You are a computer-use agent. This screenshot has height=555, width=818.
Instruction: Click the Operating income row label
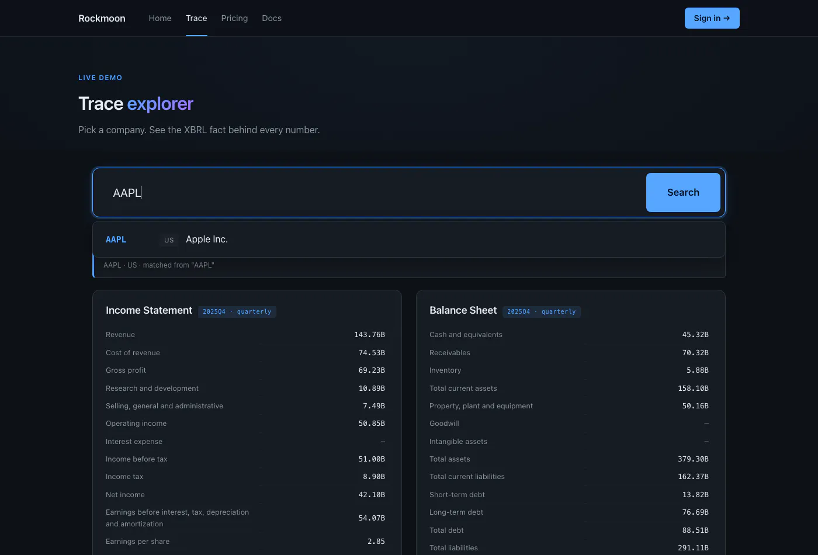click(x=136, y=424)
